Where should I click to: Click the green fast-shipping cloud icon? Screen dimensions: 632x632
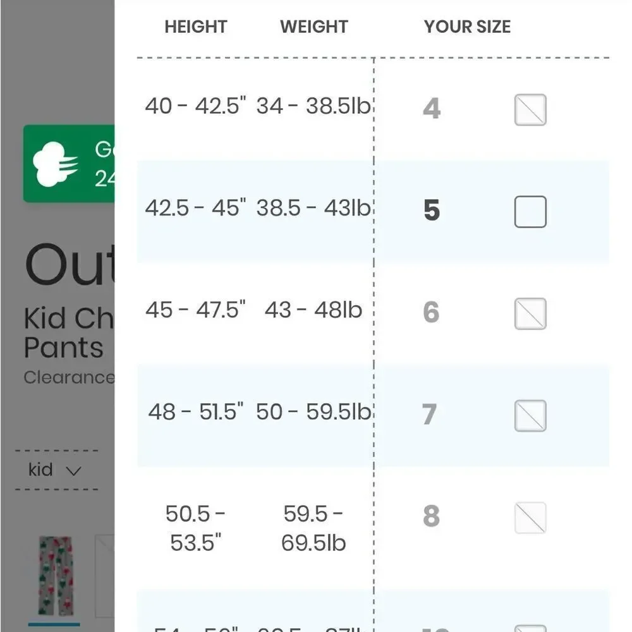pos(55,164)
